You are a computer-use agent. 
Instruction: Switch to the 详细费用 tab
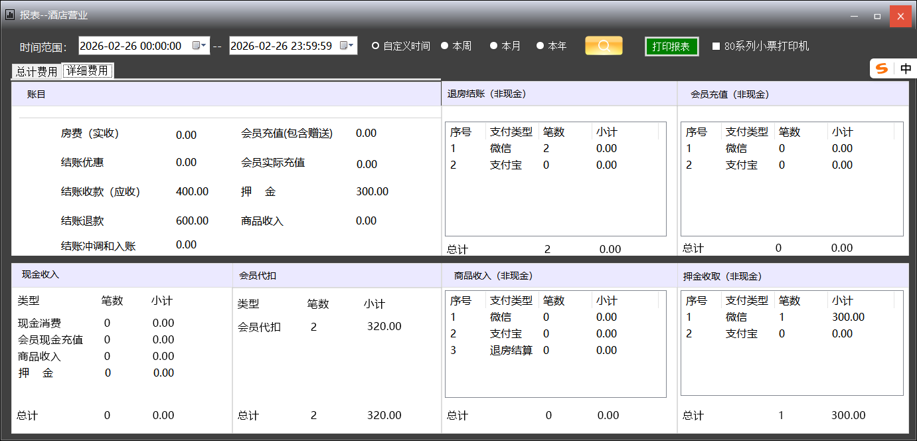pos(88,70)
